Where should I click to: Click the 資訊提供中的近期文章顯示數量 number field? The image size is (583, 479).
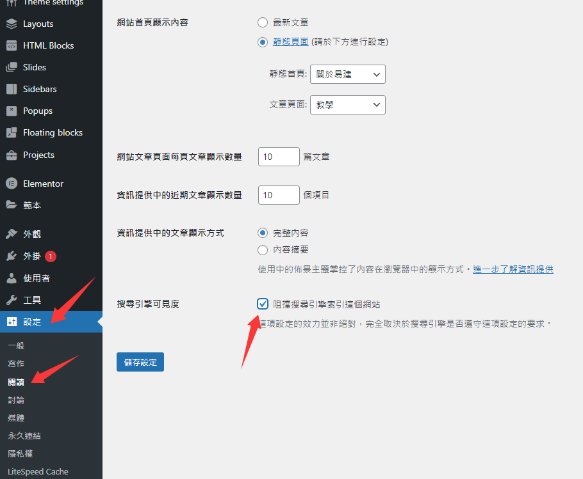(x=279, y=195)
